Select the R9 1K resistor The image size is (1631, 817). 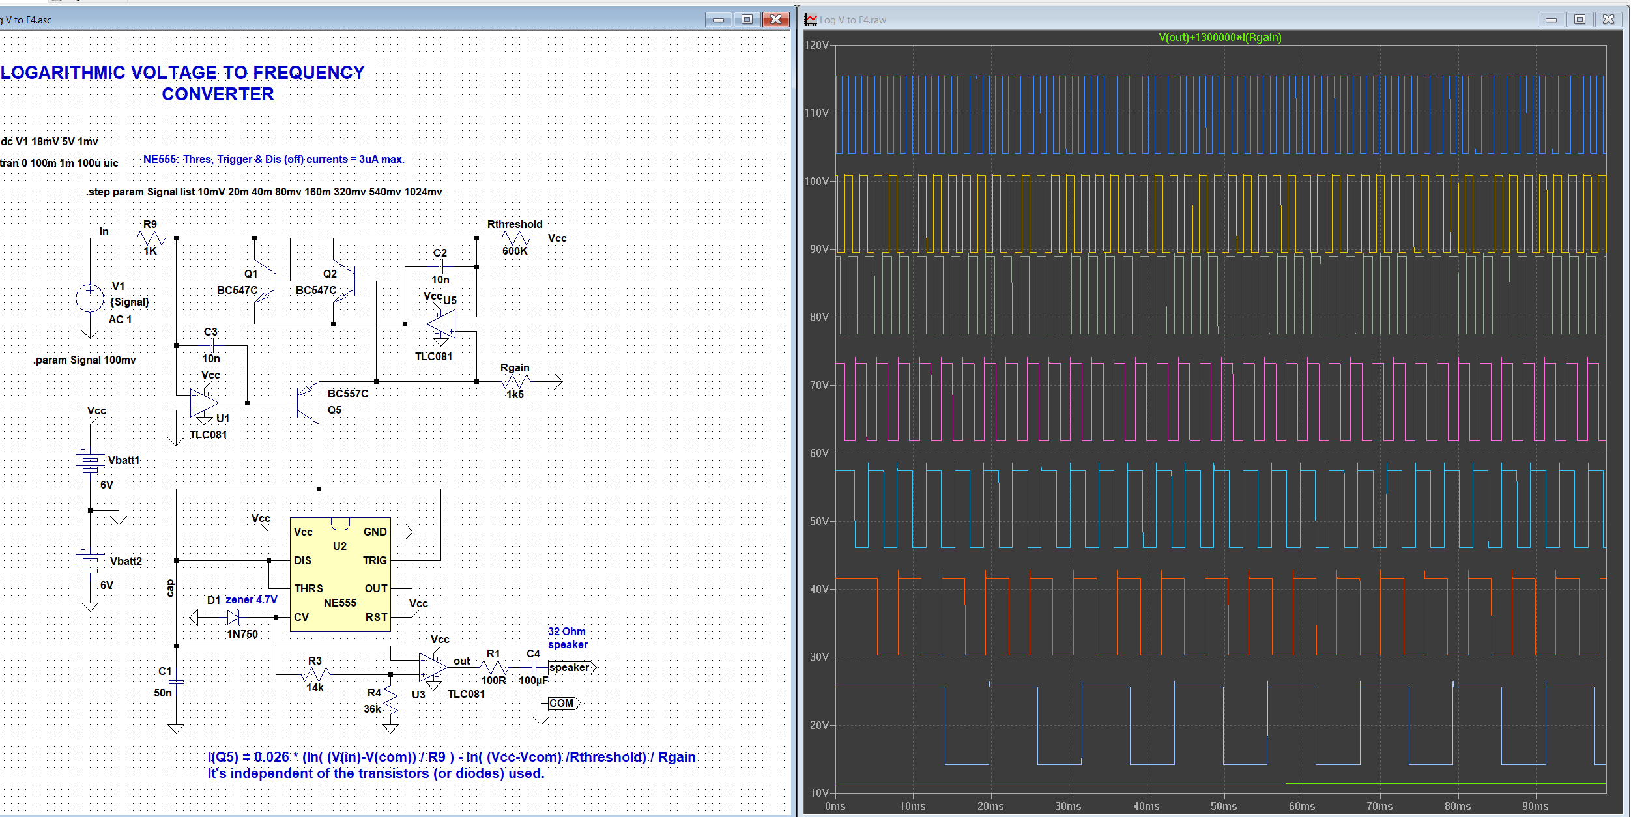151,238
